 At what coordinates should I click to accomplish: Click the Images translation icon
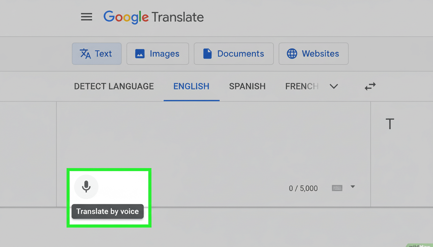[140, 53]
